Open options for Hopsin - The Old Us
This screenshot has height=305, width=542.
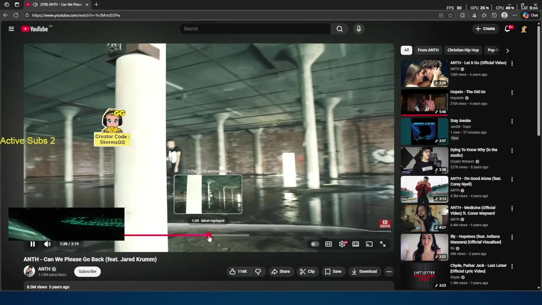[512, 92]
